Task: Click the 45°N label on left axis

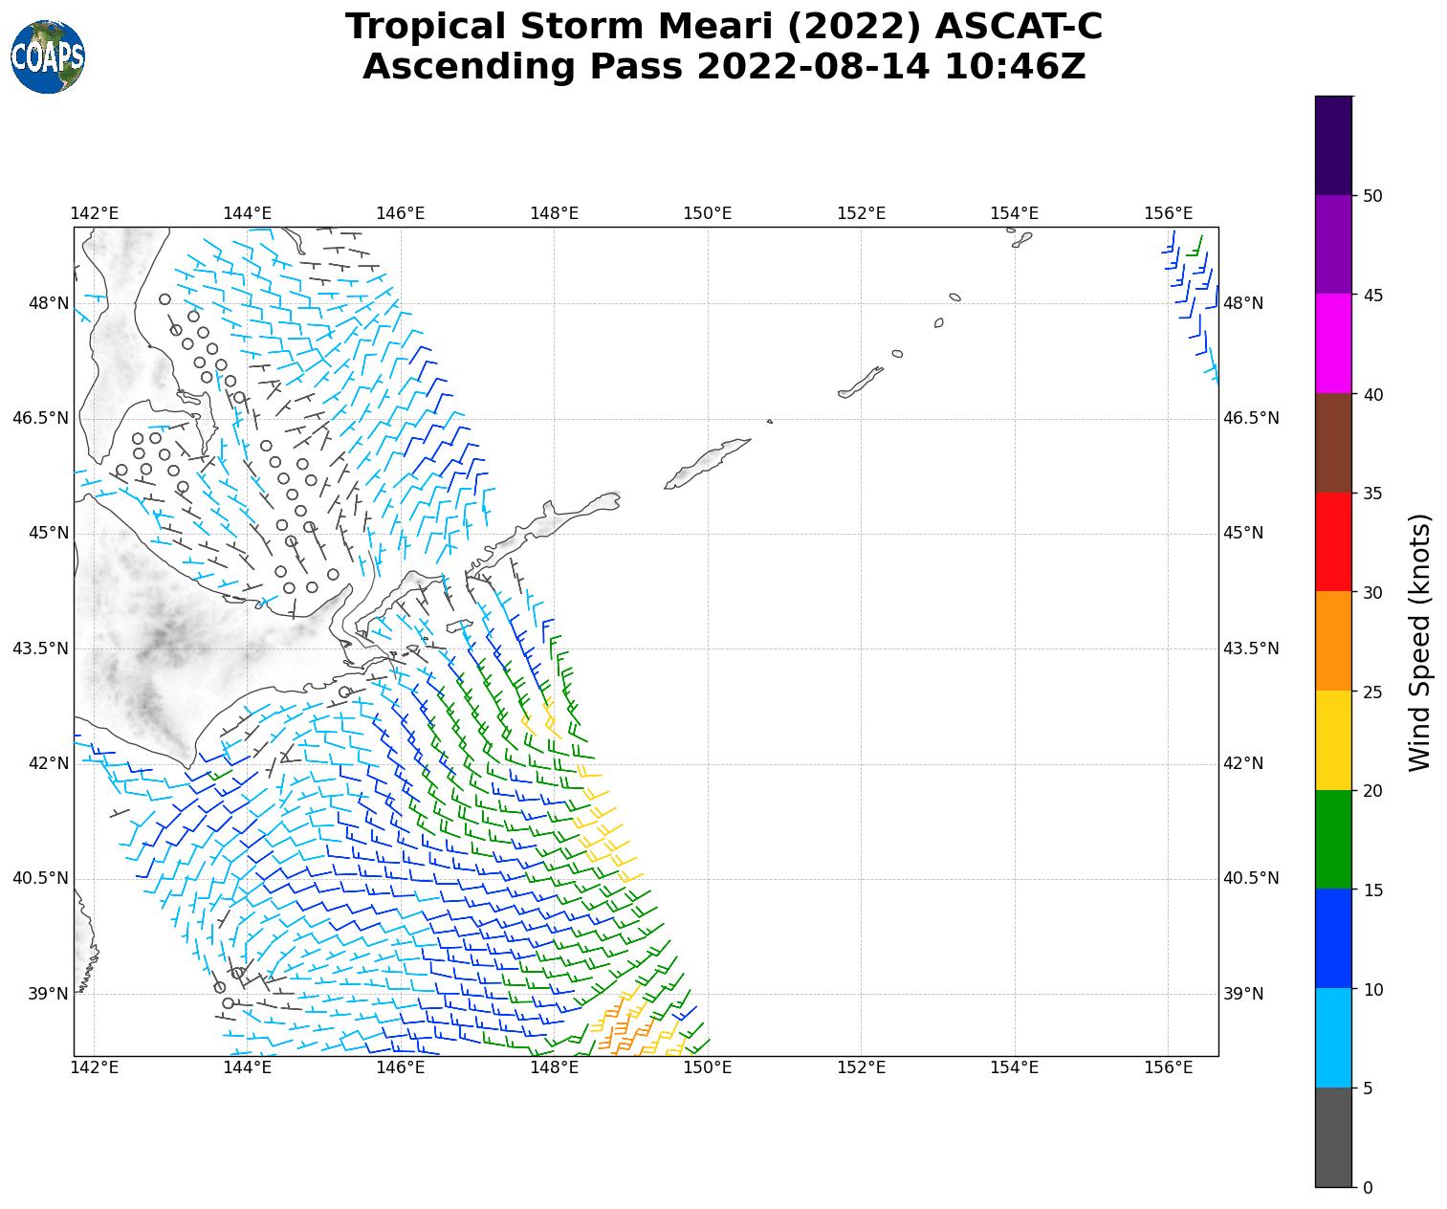Action: (x=50, y=533)
